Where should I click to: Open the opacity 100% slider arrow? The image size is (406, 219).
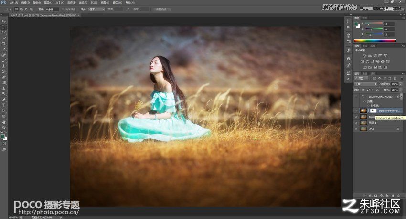pyautogui.click(x=401, y=84)
